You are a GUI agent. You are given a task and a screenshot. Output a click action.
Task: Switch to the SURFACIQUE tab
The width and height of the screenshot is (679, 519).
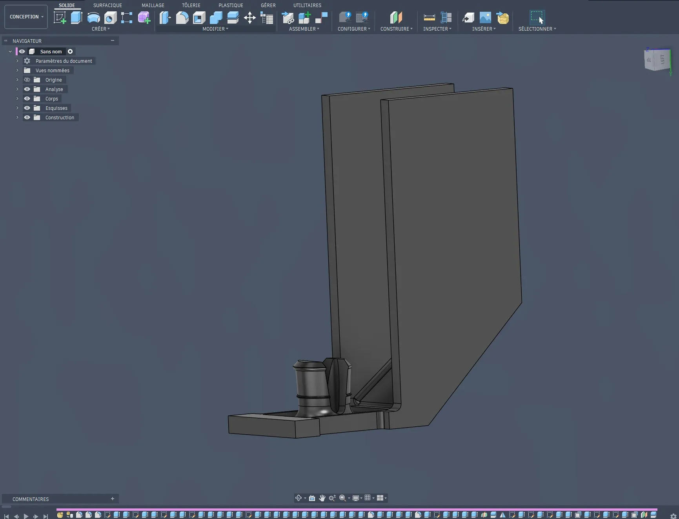pos(107,5)
